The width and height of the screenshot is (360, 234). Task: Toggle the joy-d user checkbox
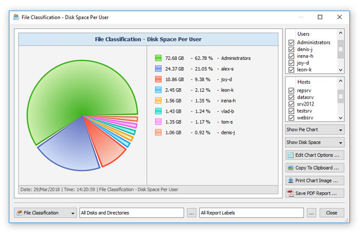pyautogui.click(x=292, y=63)
